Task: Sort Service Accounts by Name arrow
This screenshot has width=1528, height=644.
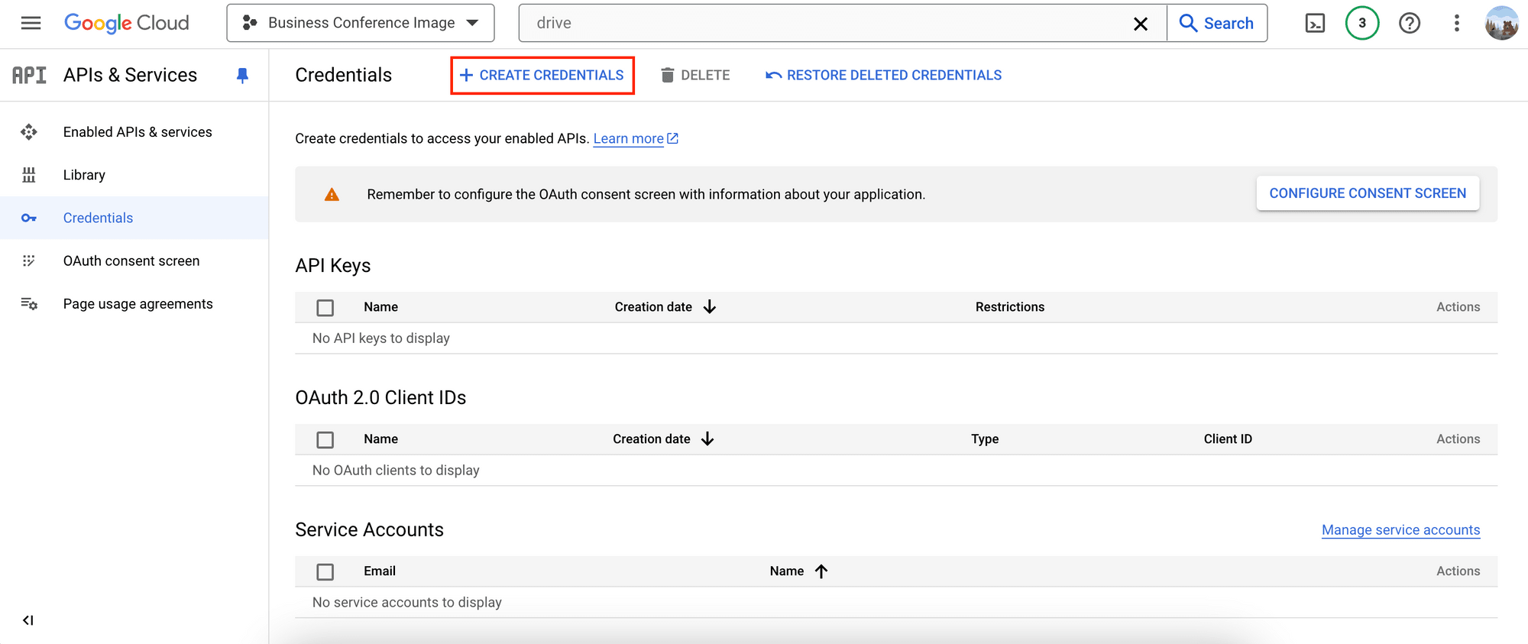Action: [x=821, y=571]
